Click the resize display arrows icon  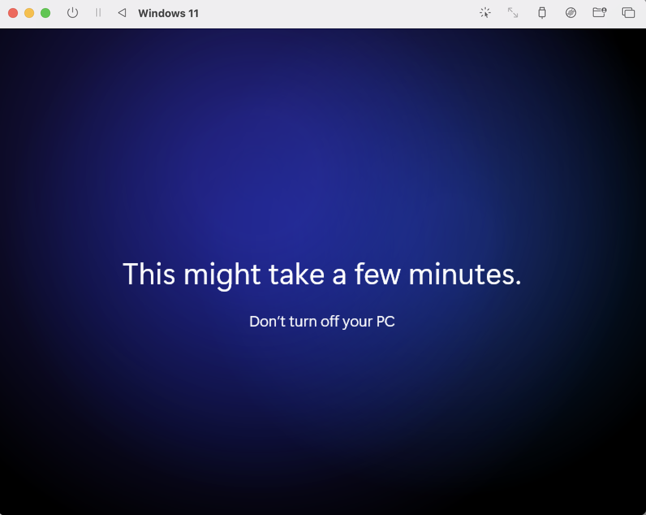tap(513, 13)
